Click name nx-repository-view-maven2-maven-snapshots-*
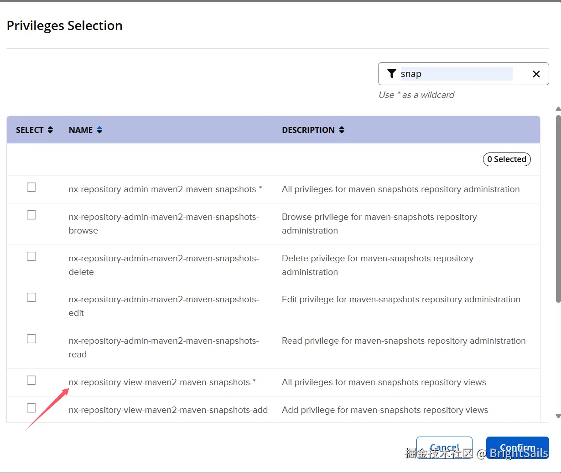This screenshot has height=473, width=561. coord(162,382)
